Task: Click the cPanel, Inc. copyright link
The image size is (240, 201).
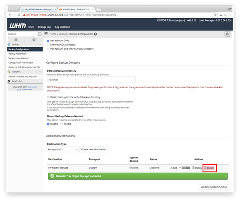Action: click(x=32, y=87)
